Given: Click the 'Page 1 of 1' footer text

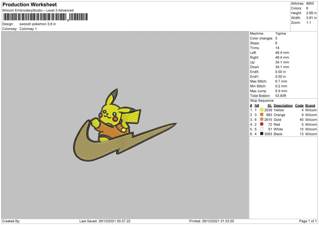Looking at the screenshot, I should [308, 221].
